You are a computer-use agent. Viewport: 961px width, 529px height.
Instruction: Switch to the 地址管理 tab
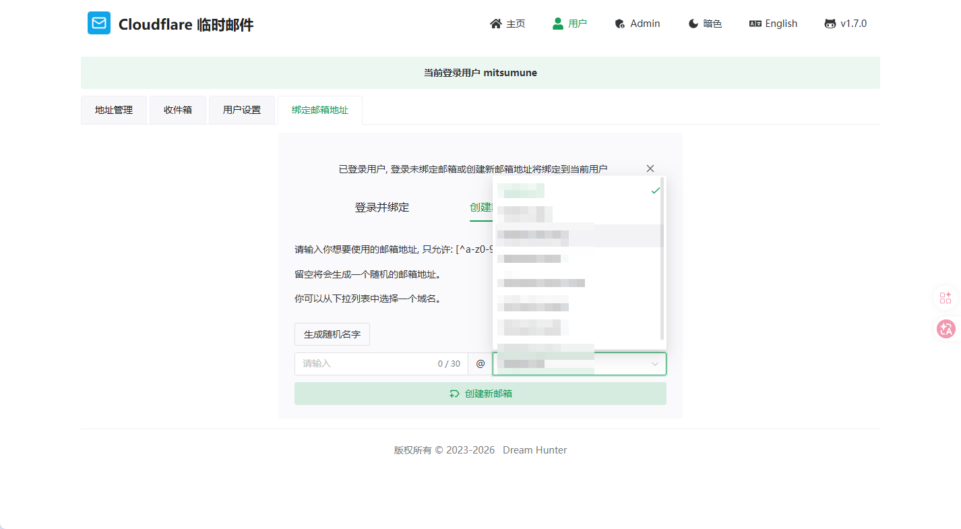click(x=114, y=110)
